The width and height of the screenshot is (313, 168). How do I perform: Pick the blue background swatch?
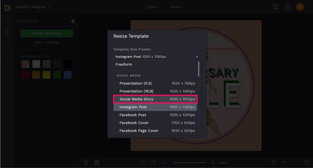(68, 75)
